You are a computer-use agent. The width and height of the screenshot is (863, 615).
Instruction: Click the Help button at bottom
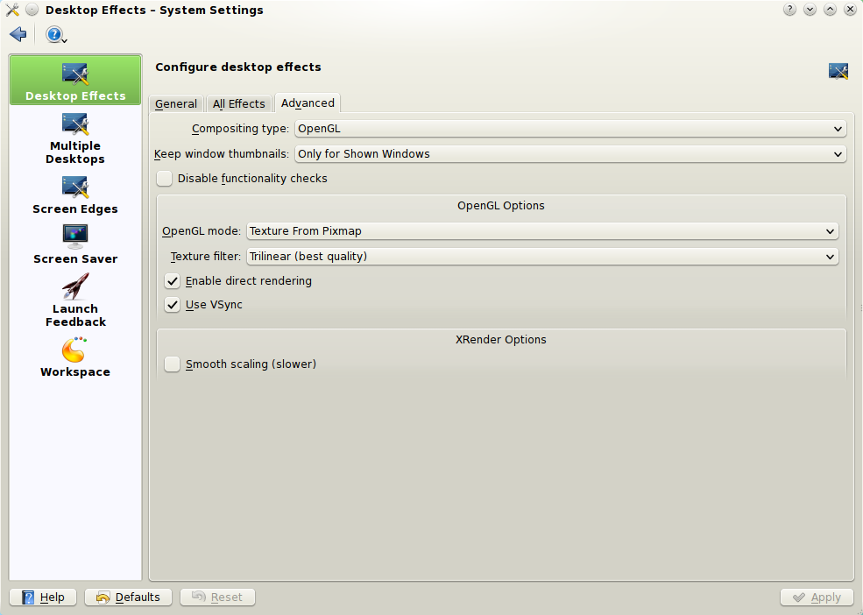pos(43,597)
